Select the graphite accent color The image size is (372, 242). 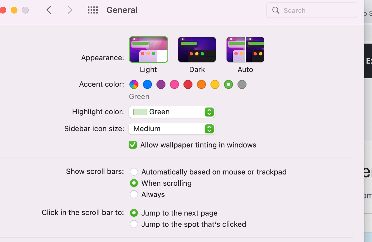[242, 84]
